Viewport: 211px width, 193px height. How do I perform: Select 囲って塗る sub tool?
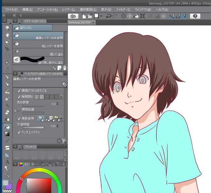(x=38, y=52)
